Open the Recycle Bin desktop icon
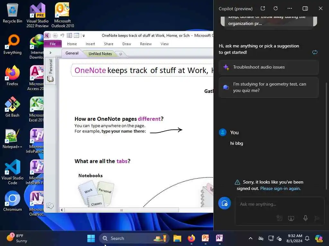This screenshot has height=246, width=329. (13, 13)
